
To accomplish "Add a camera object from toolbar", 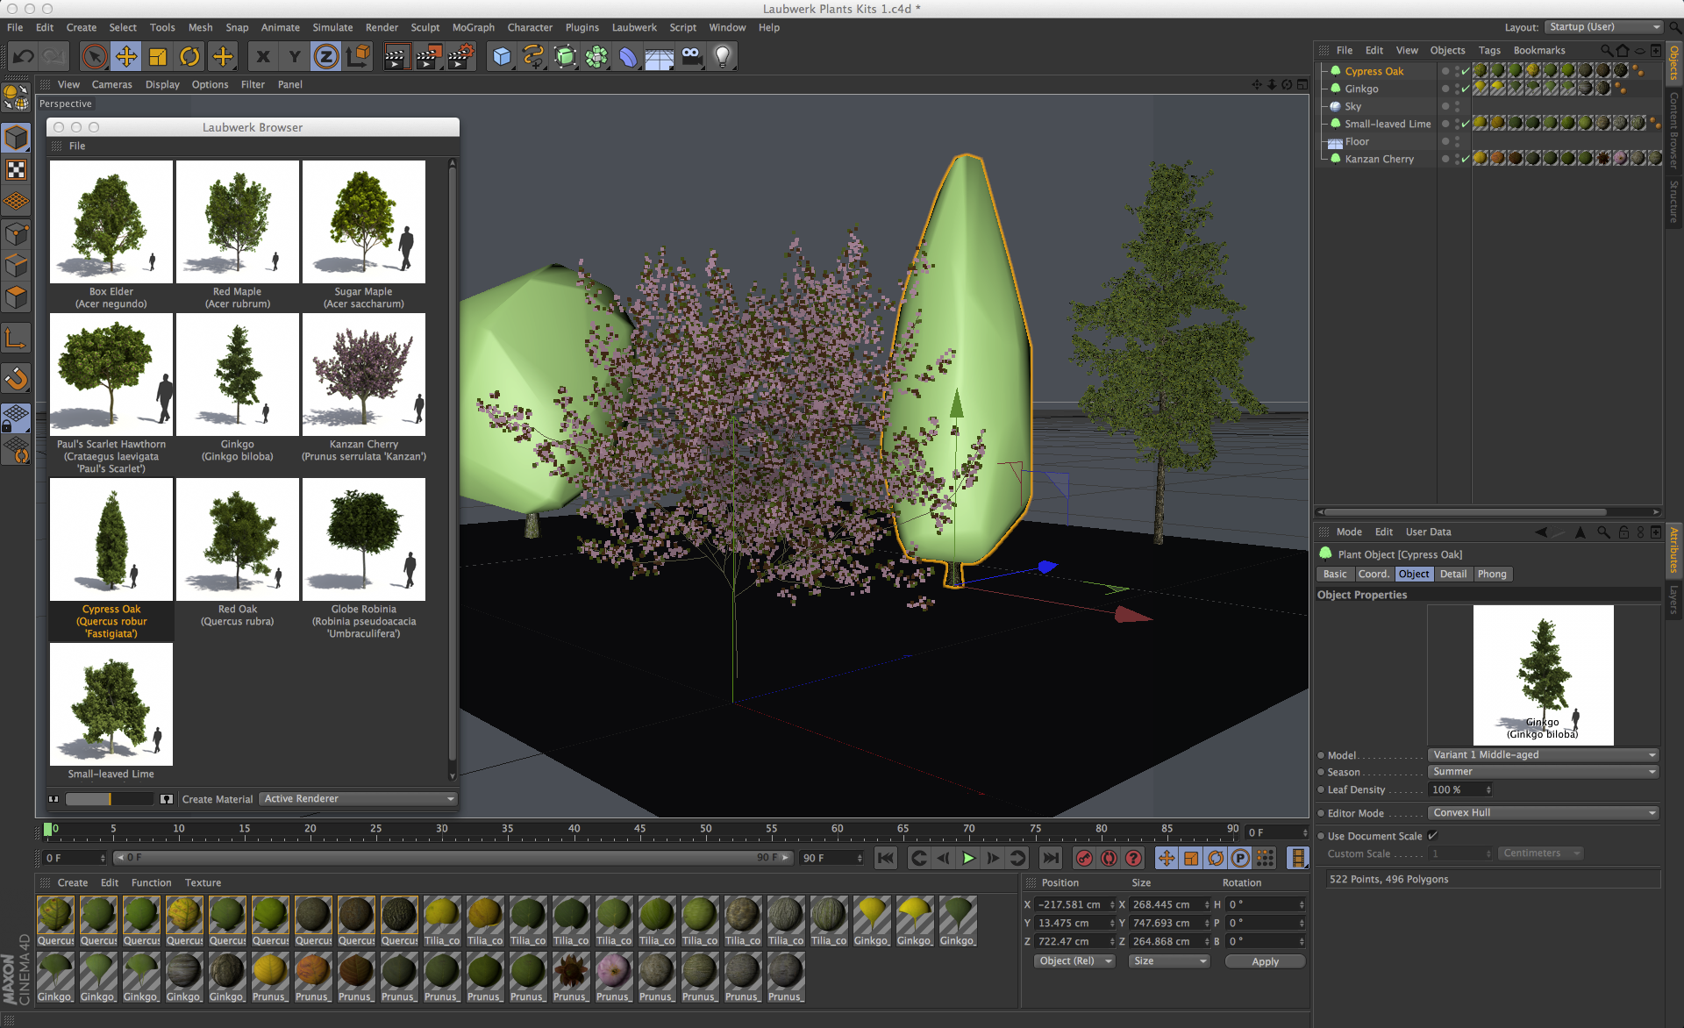I will pyautogui.click(x=691, y=57).
